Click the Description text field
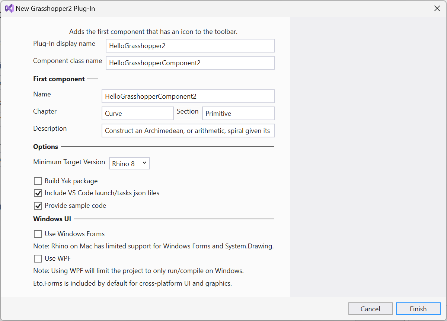 click(188, 131)
